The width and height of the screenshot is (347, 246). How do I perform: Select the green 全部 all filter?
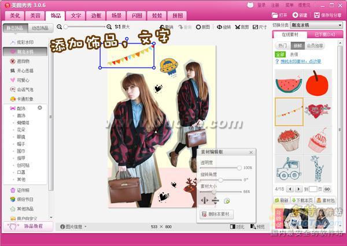(x=280, y=54)
